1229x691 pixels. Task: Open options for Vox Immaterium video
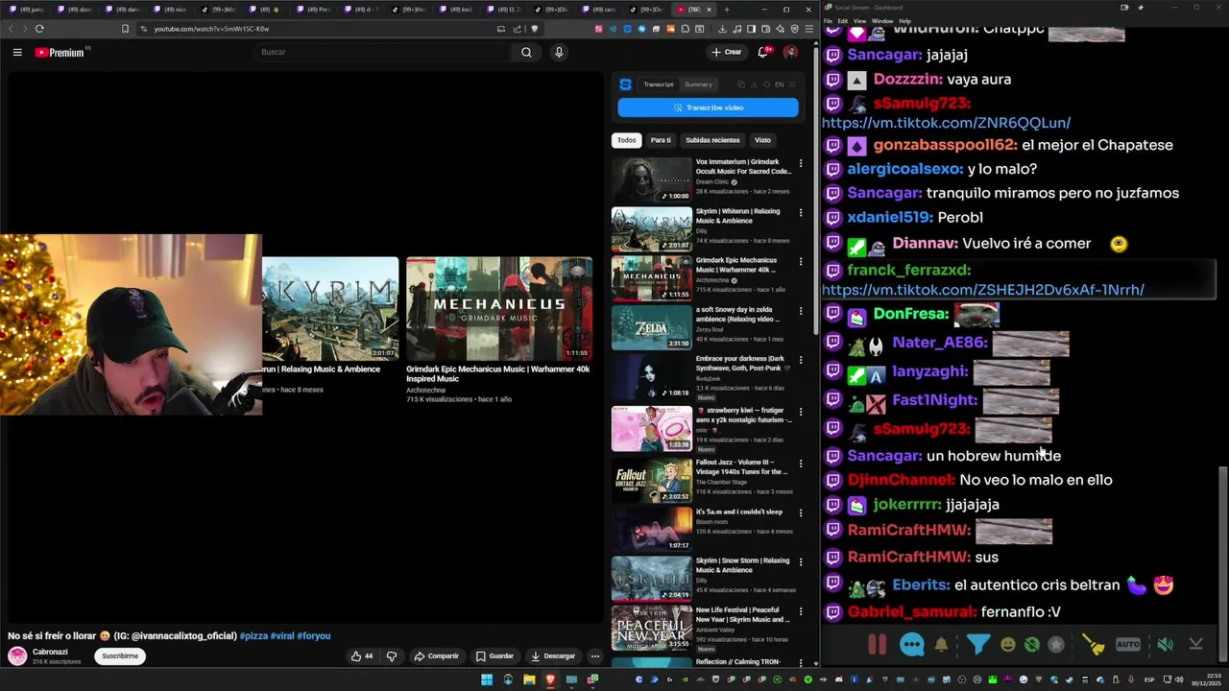(801, 163)
